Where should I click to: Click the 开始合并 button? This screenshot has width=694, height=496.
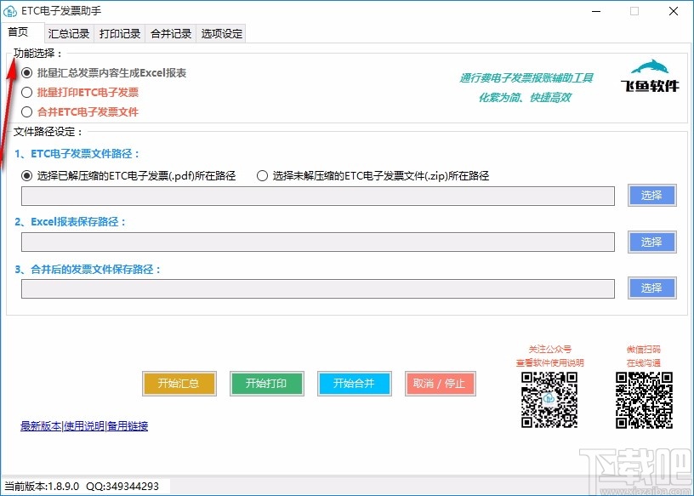[x=354, y=384]
